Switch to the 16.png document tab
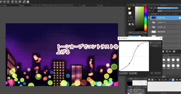 [x=3, y=5]
